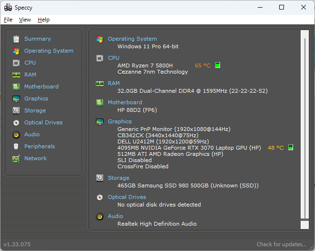Click version number v1.33.075
315x251 pixels.
tap(17, 244)
